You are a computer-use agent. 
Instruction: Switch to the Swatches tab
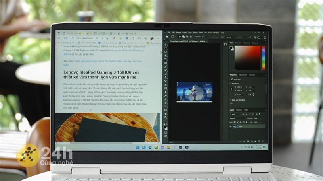(x=238, y=43)
